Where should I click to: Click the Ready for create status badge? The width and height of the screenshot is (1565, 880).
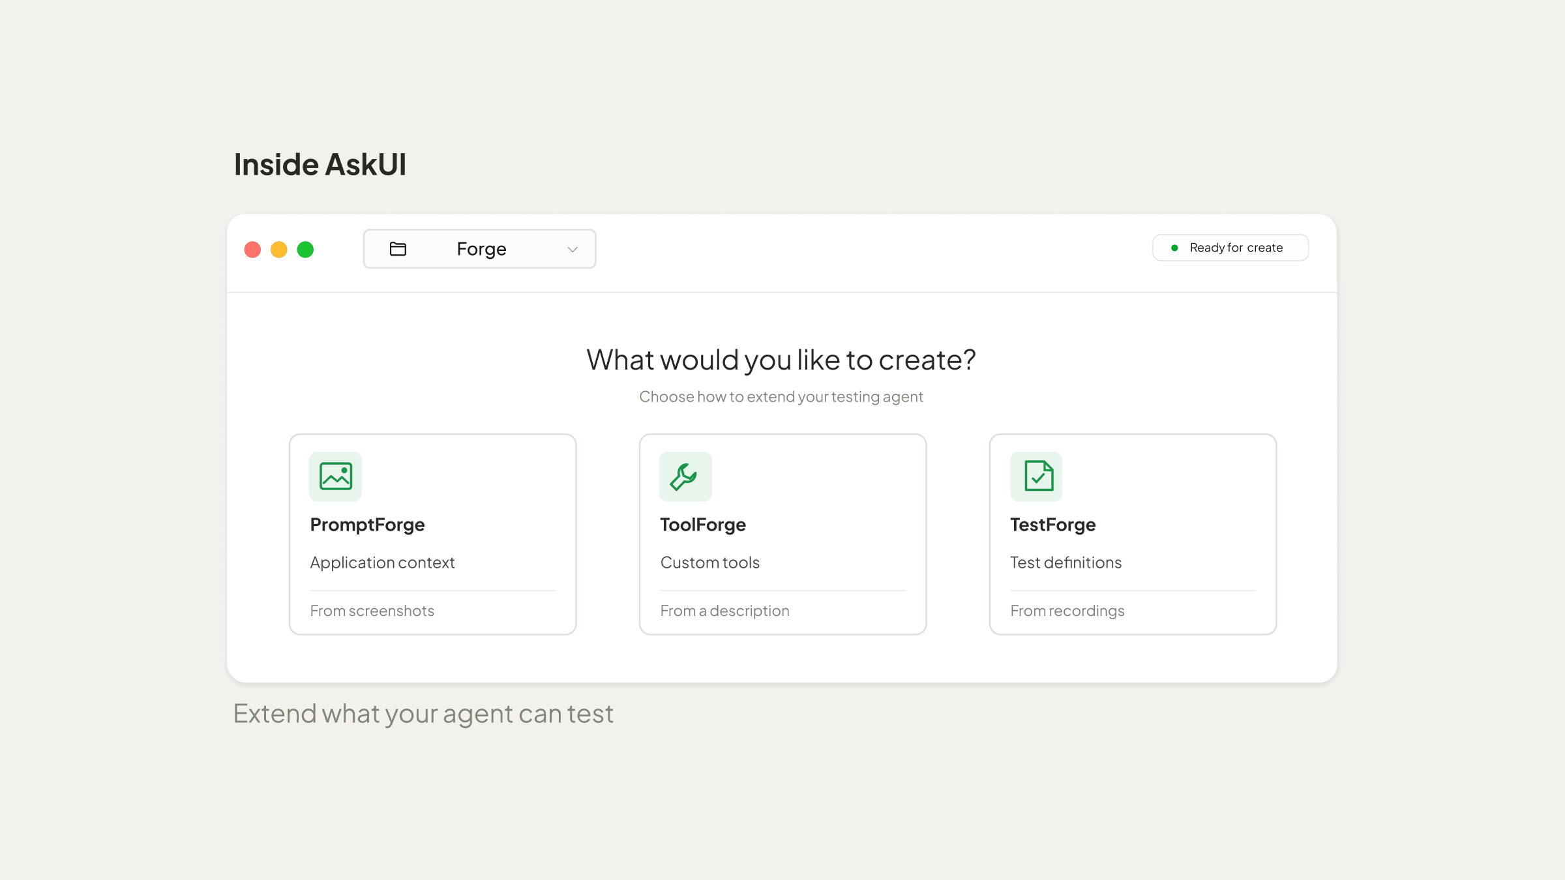[1230, 248]
